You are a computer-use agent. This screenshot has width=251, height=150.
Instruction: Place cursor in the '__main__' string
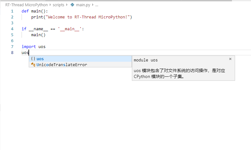coord(70,29)
